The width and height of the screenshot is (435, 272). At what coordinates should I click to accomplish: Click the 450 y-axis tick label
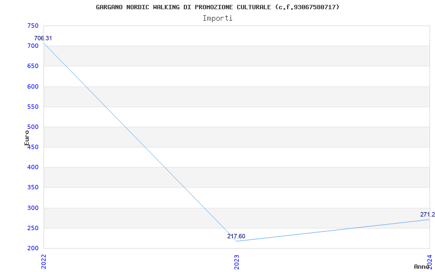pos(33,147)
